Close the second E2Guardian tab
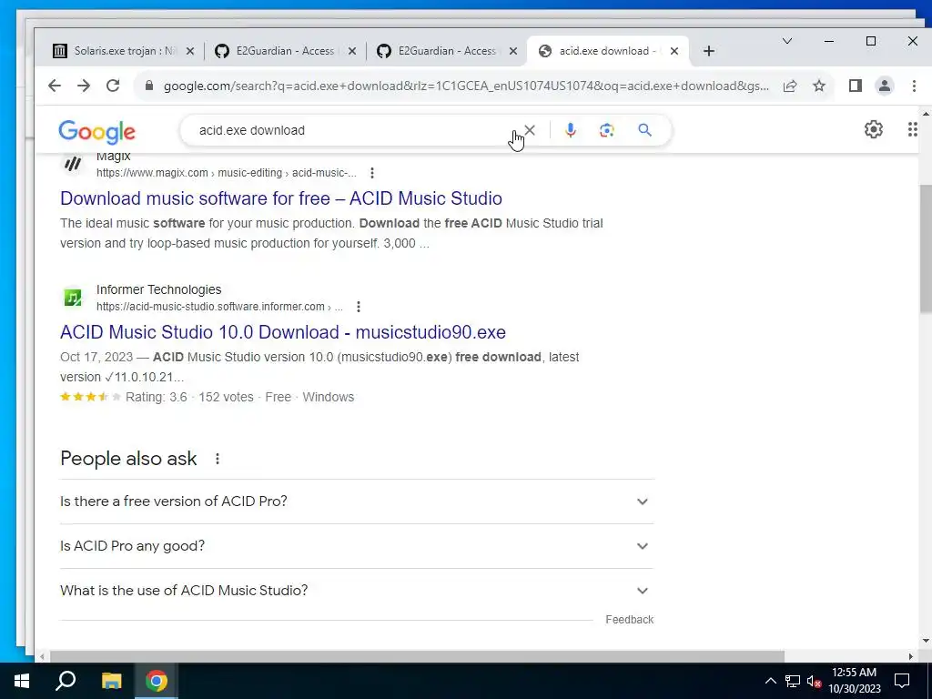Image resolution: width=932 pixels, height=699 pixels. click(x=515, y=51)
